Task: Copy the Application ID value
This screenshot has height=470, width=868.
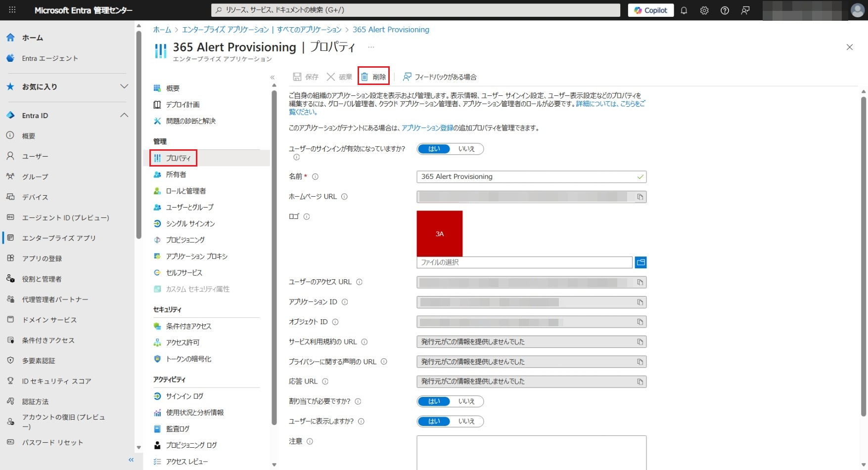Action: (640, 302)
